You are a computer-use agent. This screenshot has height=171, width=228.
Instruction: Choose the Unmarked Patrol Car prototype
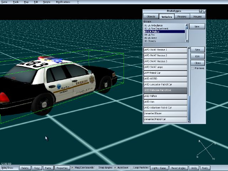[x=165, y=119]
